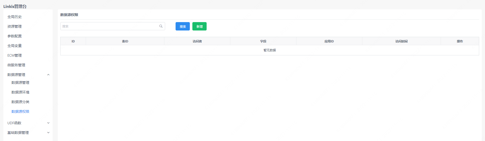Go to 数据源分类 submenu item
The width and height of the screenshot is (485, 141).
click(x=20, y=102)
